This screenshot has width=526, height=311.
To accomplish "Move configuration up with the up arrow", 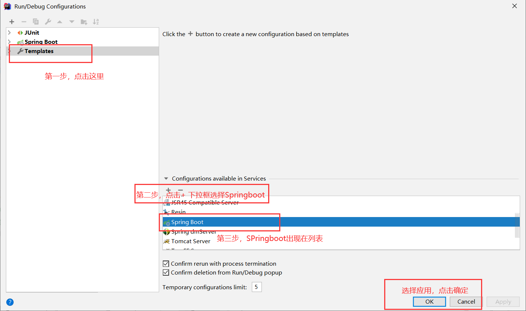I will 60,22.
